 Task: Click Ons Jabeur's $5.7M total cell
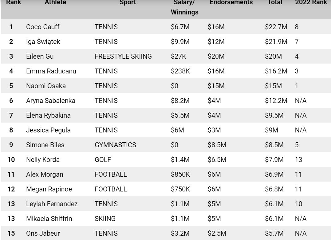[x=274, y=233]
